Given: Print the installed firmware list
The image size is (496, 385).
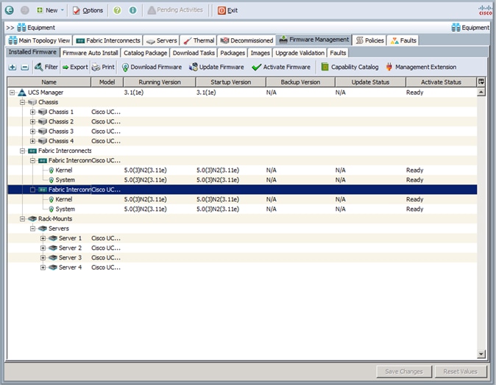Looking at the screenshot, I should coord(103,67).
